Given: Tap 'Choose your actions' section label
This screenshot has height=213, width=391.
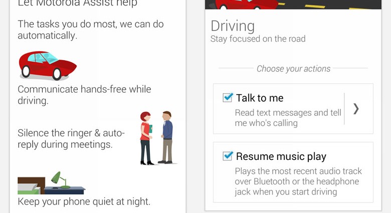Looking at the screenshot, I should coord(293,69).
